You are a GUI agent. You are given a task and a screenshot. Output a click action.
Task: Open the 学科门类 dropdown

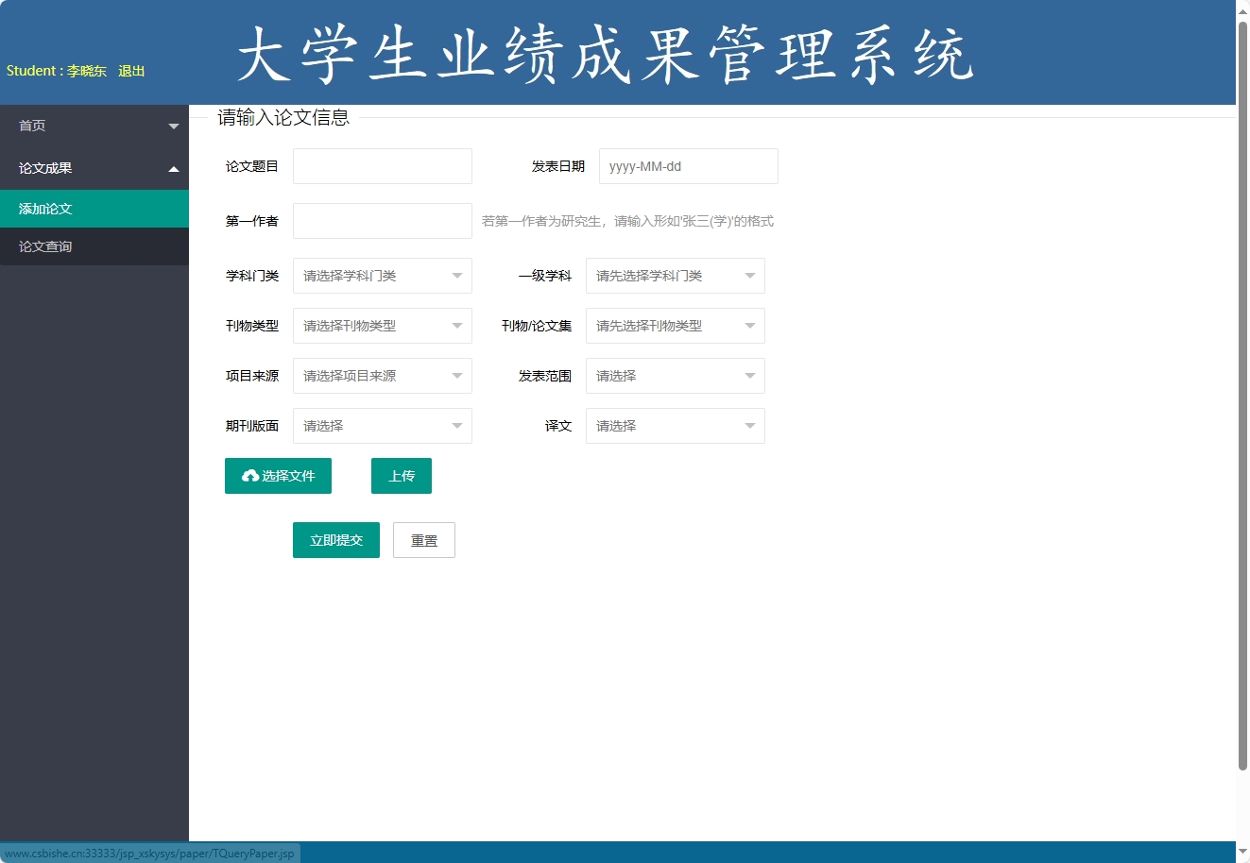point(382,276)
